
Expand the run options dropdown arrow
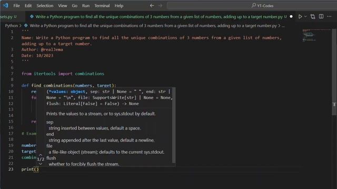[305, 16]
